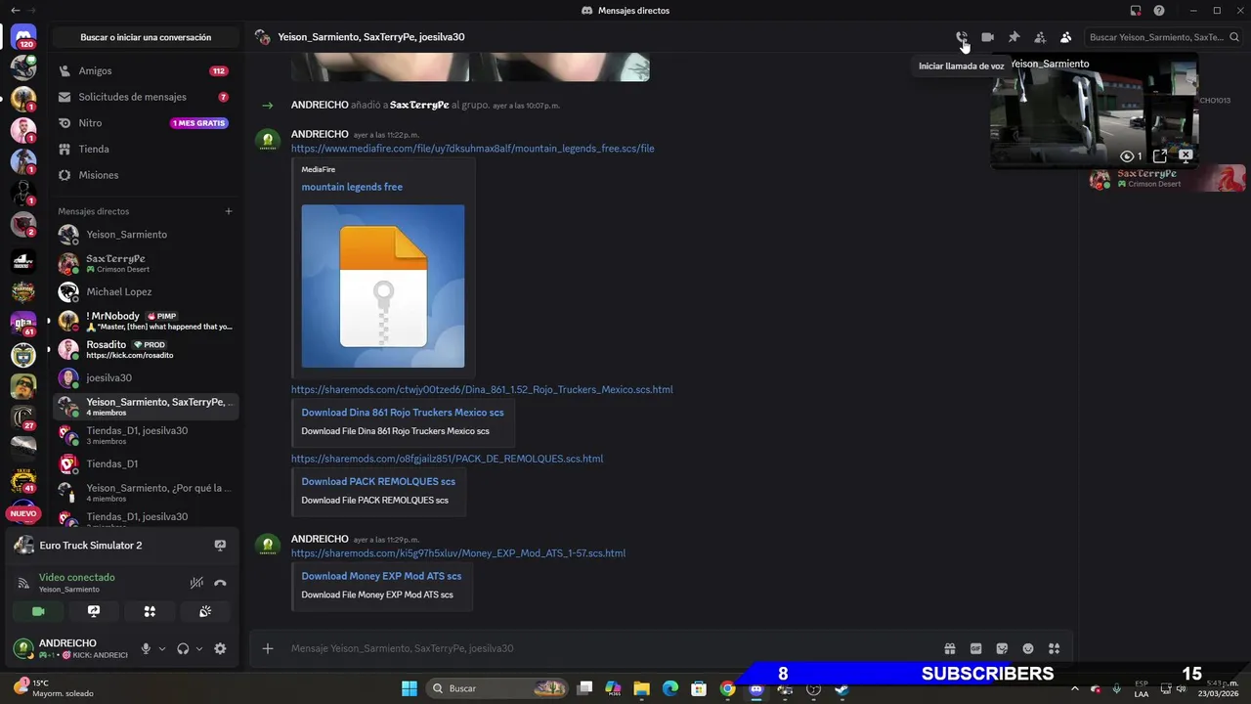Viewport: 1251px width, 704px height.
Task: Open Nitro page
Action: 145,123
